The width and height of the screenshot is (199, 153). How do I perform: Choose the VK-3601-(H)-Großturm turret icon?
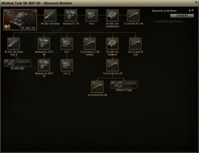[113, 44]
